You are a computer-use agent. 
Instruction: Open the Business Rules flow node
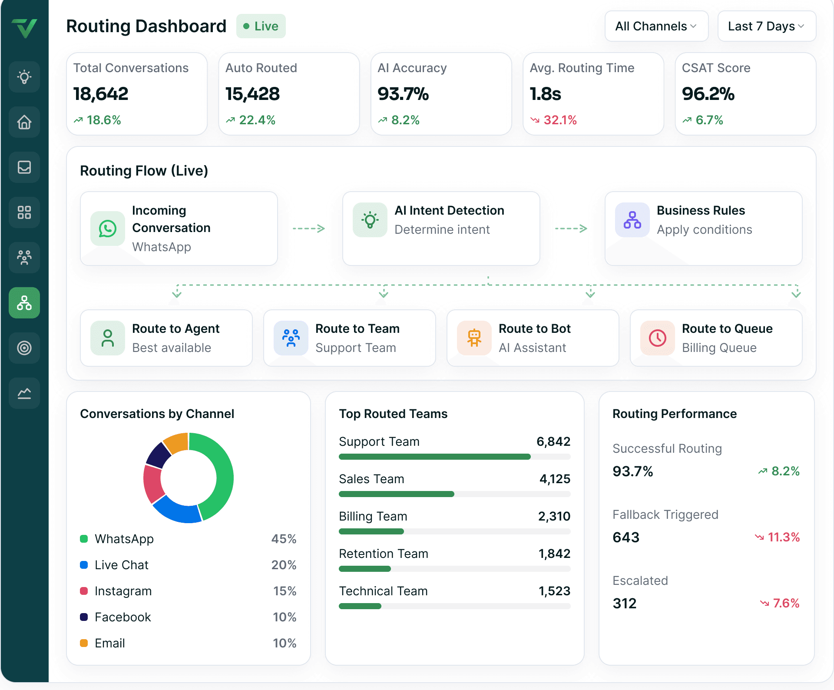coord(704,229)
